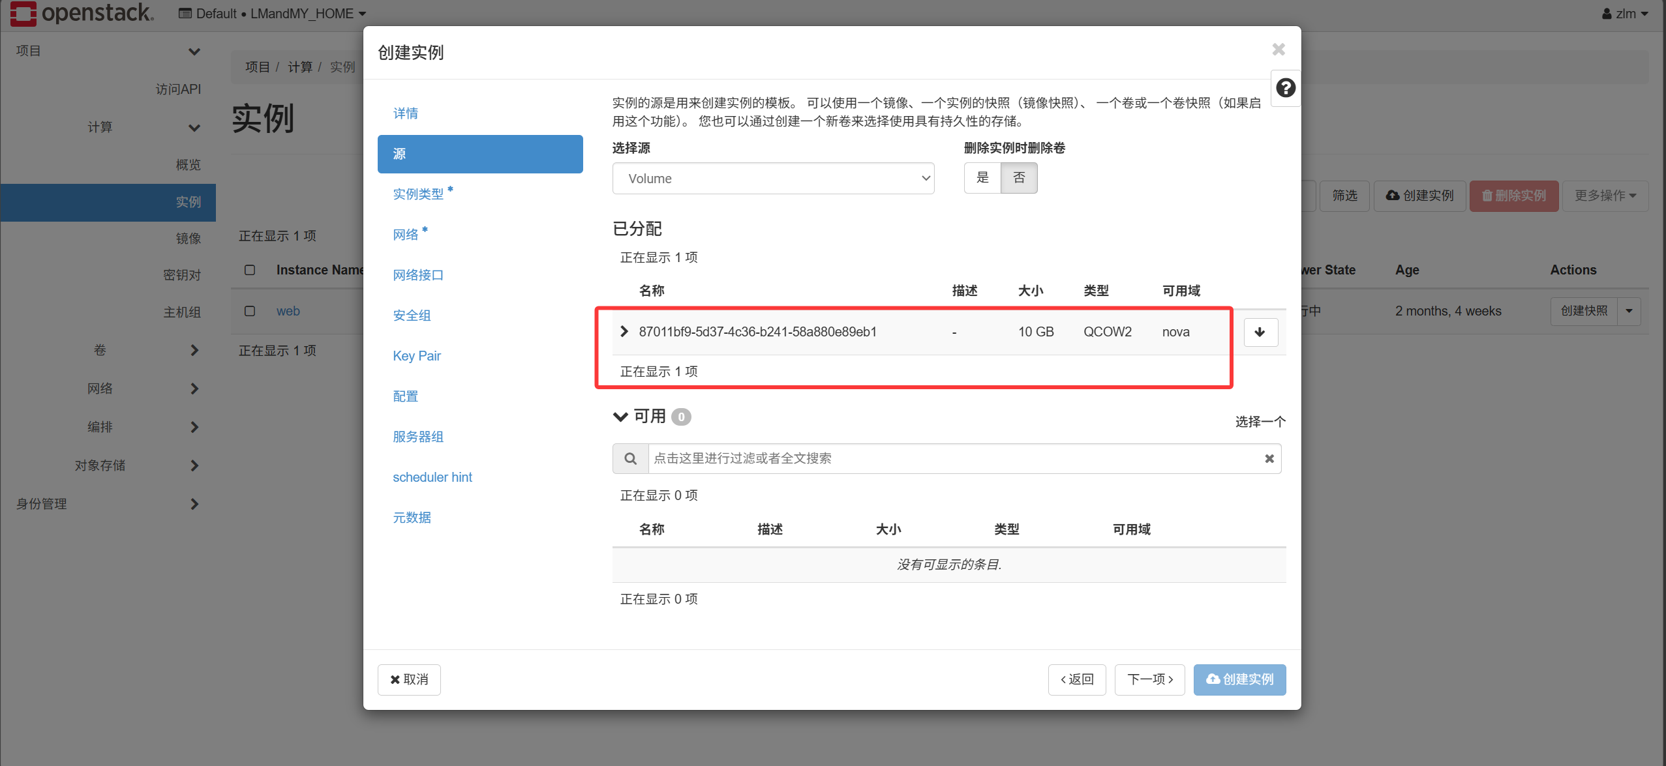The height and width of the screenshot is (766, 1666).
Task: Open the select source Volume dropdown
Action: 773,179
